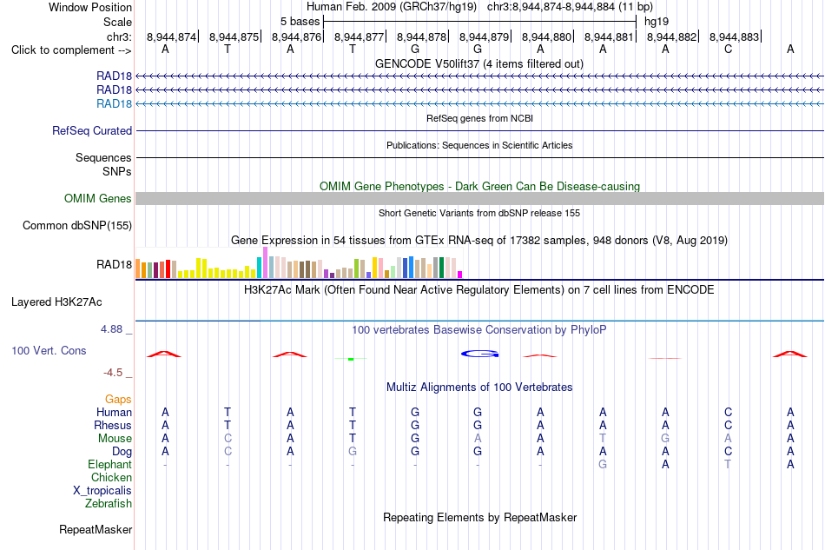The width and height of the screenshot is (825, 550).
Task: Click the first orange GTEx expression bar
Action: pos(138,268)
